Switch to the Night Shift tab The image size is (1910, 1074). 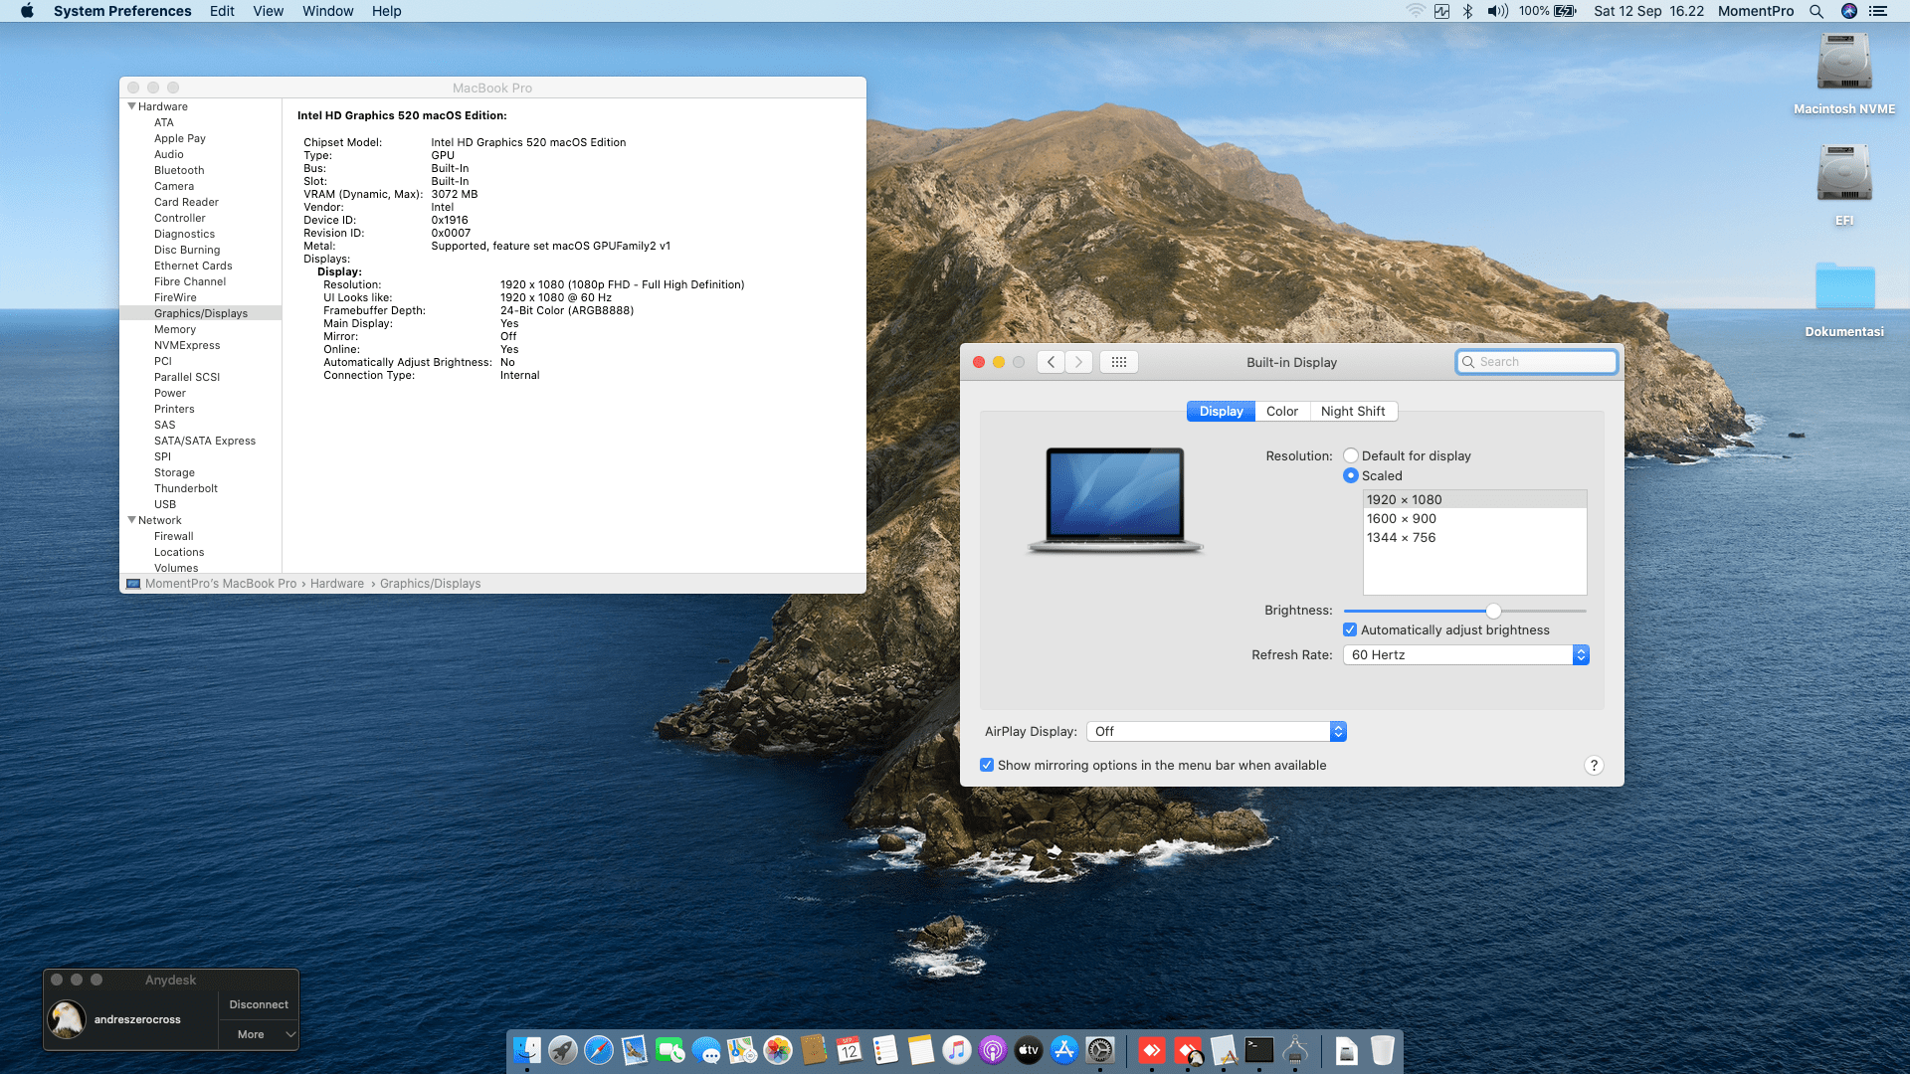(1353, 411)
